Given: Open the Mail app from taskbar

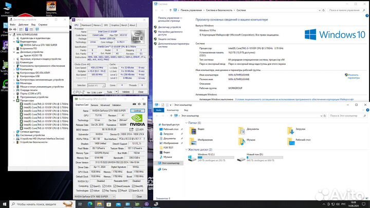Looking at the screenshot, I should (118, 204).
